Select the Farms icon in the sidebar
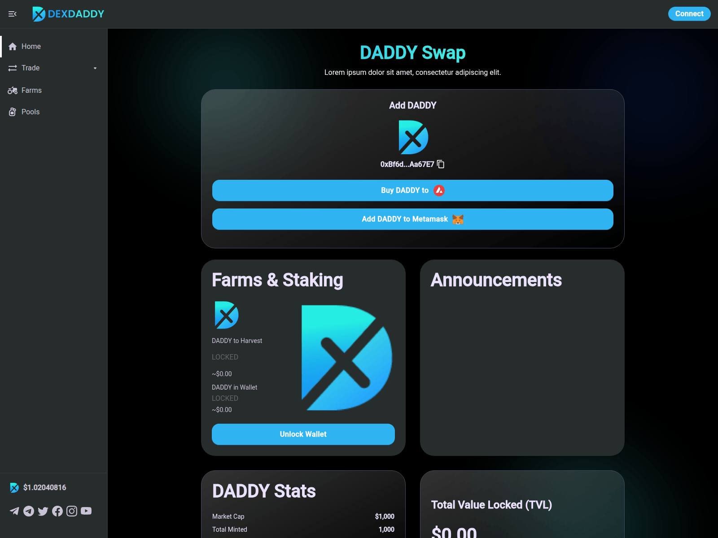The image size is (718, 538). coord(12,90)
